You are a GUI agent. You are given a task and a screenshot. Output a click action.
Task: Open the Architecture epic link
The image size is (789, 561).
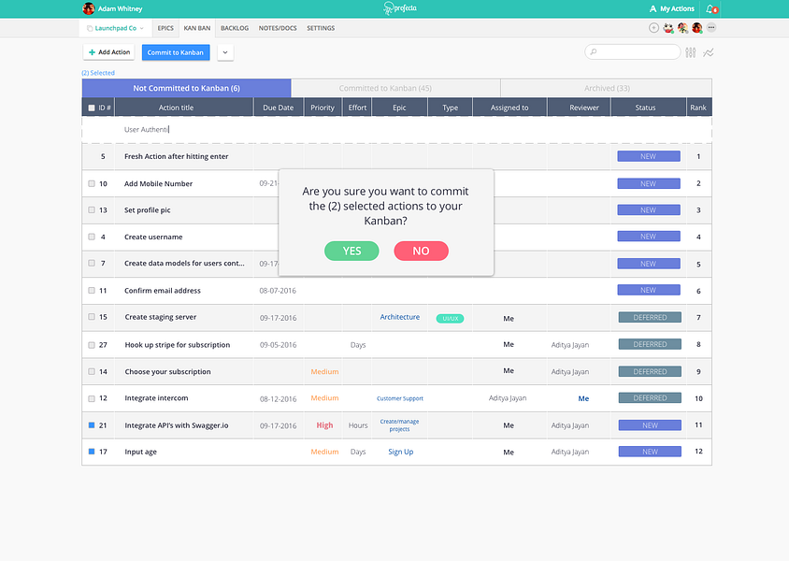(399, 317)
